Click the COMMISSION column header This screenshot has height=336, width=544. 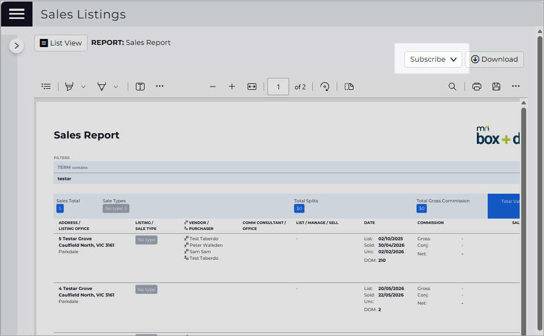click(x=430, y=222)
